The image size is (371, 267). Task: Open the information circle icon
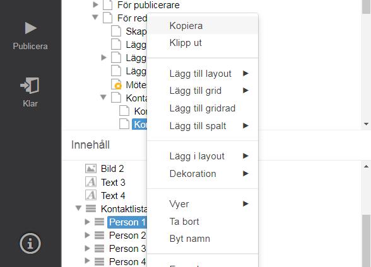click(30, 243)
